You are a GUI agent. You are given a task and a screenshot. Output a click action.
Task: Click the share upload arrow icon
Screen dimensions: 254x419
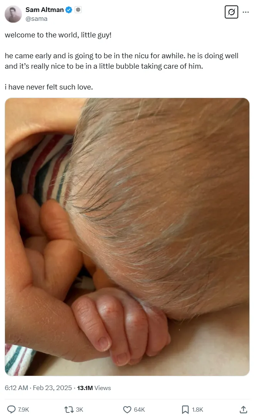point(243,409)
